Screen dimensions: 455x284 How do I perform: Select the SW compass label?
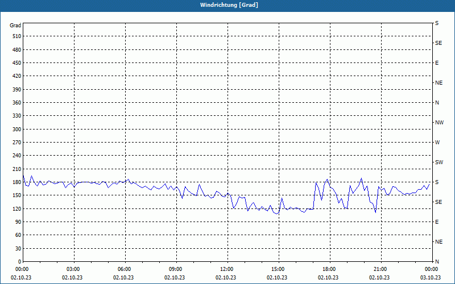pos(439,162)
